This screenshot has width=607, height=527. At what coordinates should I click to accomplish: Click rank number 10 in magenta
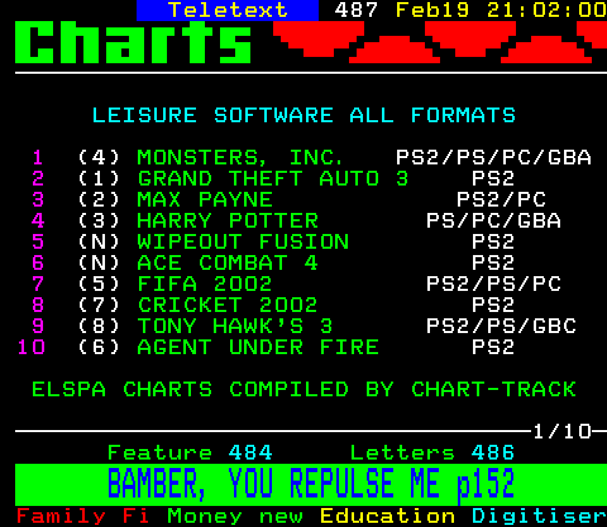31,347
